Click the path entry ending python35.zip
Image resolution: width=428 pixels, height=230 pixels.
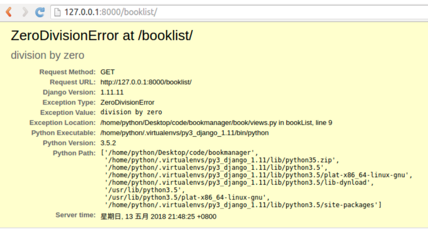pos(222,160)
